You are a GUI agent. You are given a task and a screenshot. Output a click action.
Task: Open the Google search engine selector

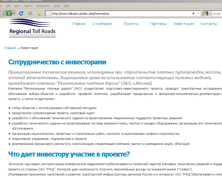207,14
